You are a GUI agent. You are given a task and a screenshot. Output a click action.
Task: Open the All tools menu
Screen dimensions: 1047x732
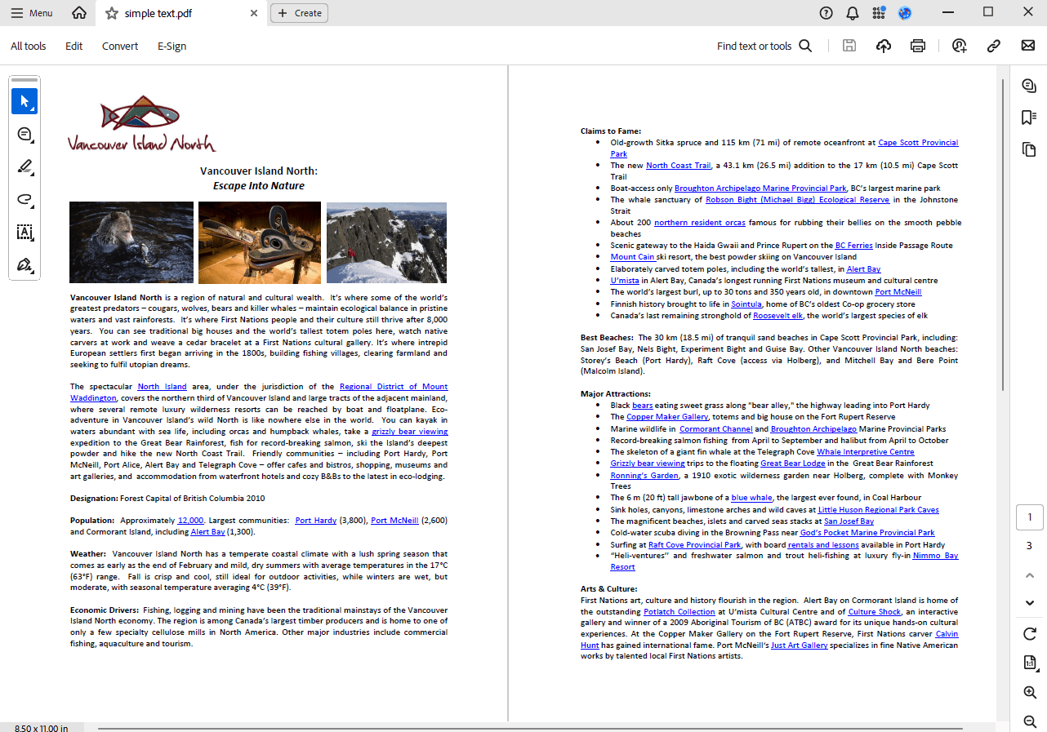tap(29, 46)
